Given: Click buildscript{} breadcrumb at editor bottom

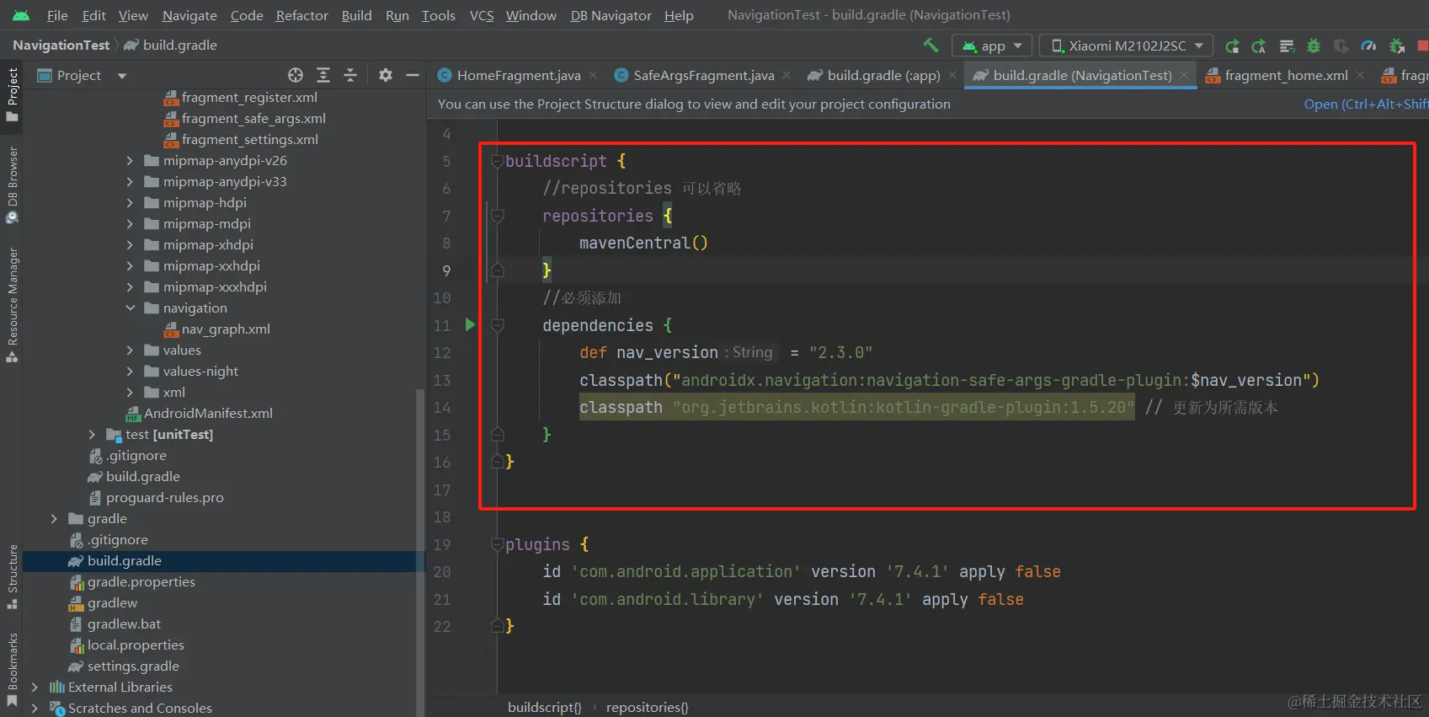Looking at the screenshot, I should pos(544,707).
